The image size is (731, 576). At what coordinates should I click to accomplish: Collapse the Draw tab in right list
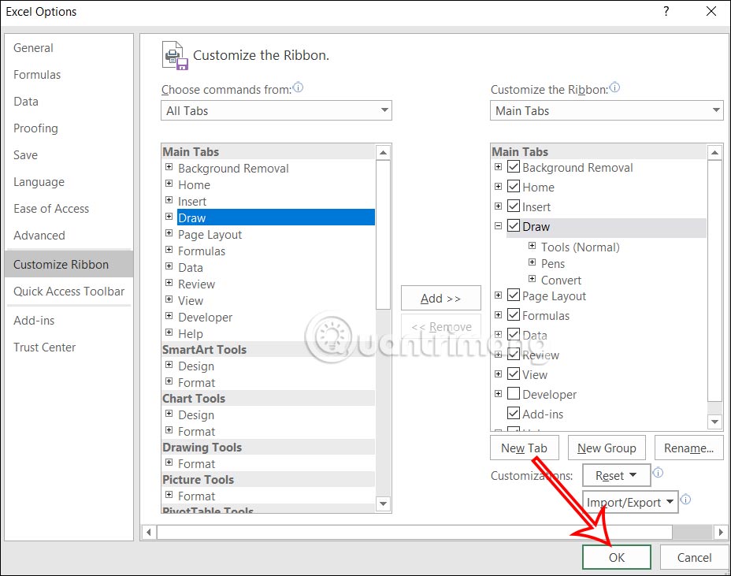498,225
